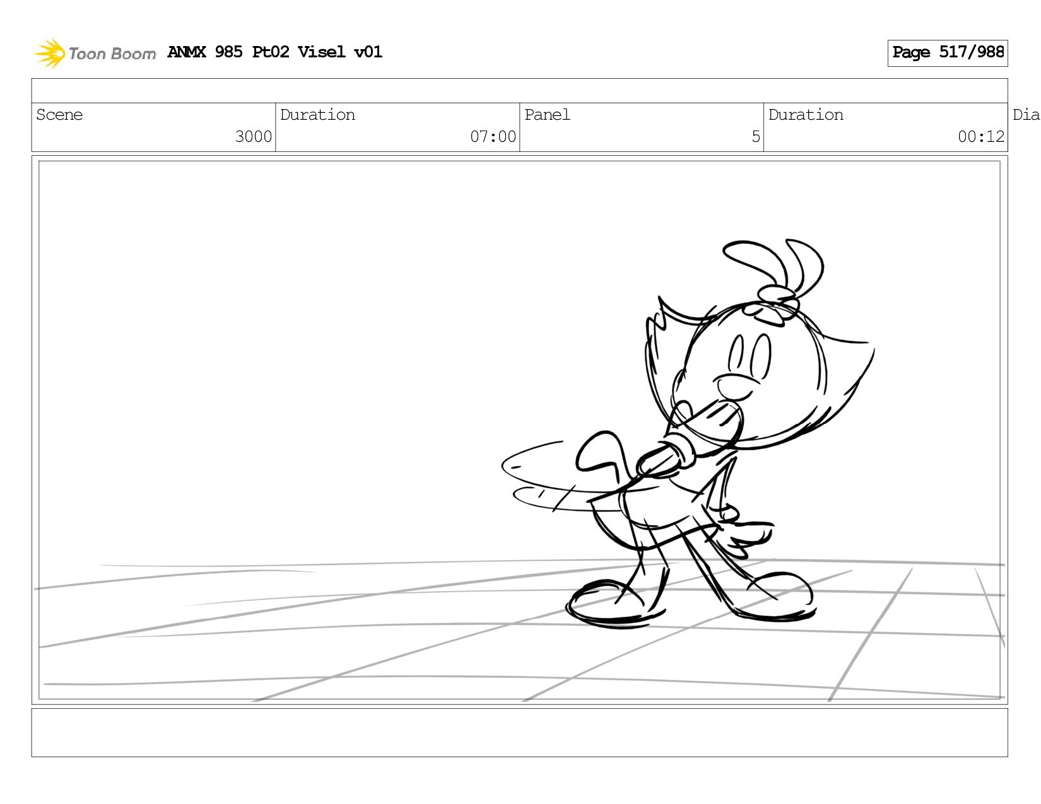The image size is (1041, 804).
Task: Select the panel number '5'
Action: pos(755,137)
